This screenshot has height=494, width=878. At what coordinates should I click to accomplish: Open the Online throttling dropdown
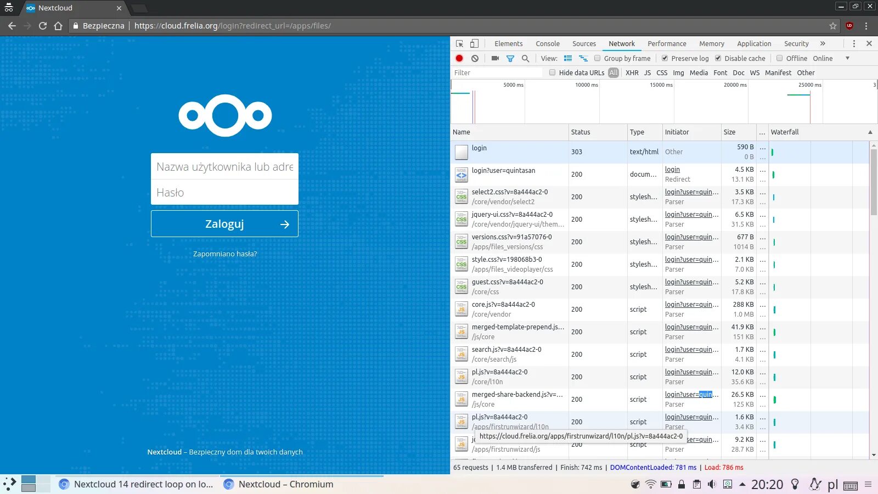[x=831, y=58]
